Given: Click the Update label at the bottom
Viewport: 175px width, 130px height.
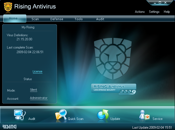Looking at the screenshot, I should pyautogui.click(x=115, y=119).
